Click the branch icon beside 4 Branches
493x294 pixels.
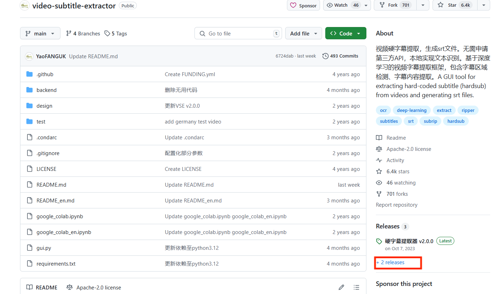pos(69,34)
